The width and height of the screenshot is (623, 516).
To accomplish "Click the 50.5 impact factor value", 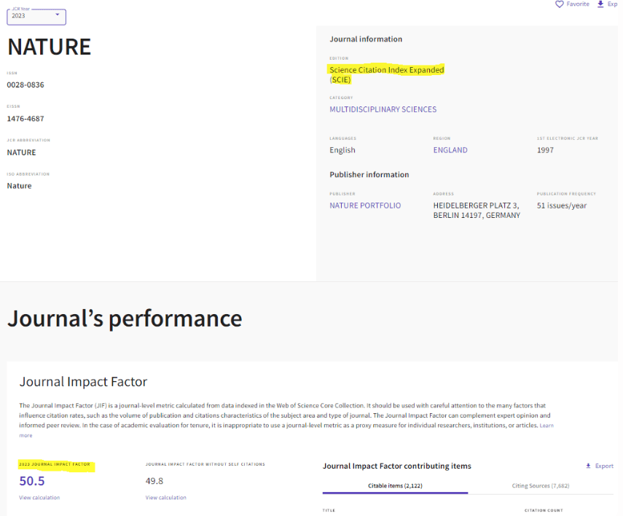I will 32,481.
